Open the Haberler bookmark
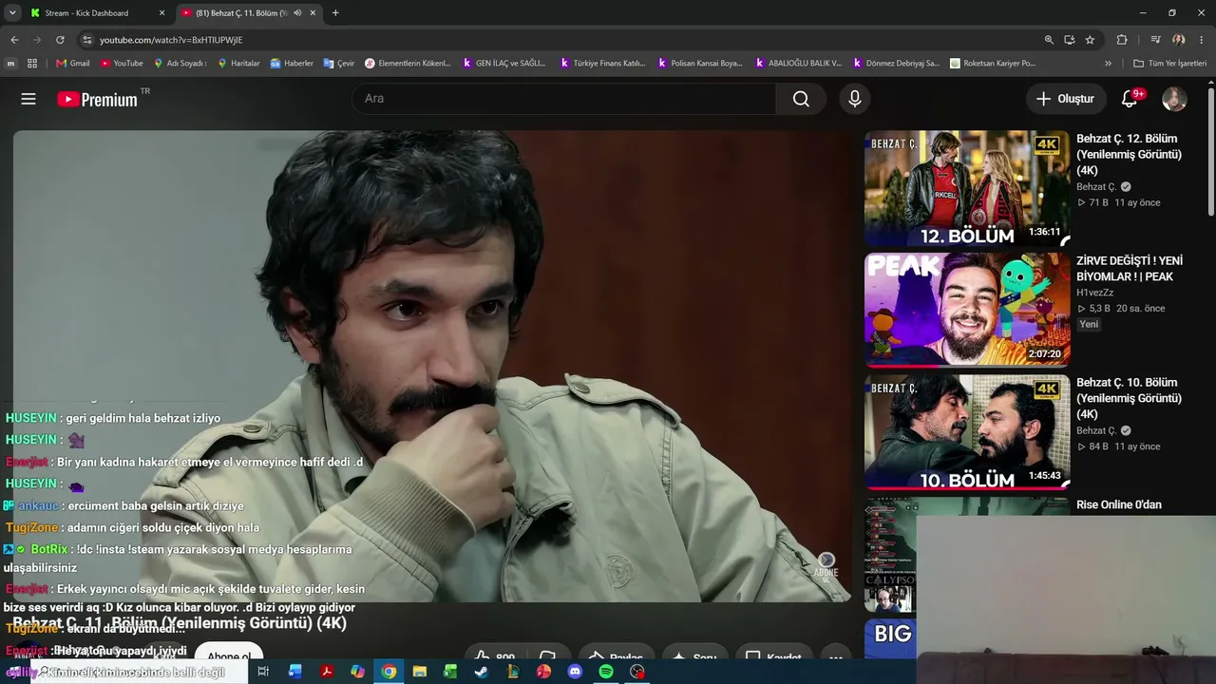This screenshot has width=1216, height=684. tap(292, 64)
